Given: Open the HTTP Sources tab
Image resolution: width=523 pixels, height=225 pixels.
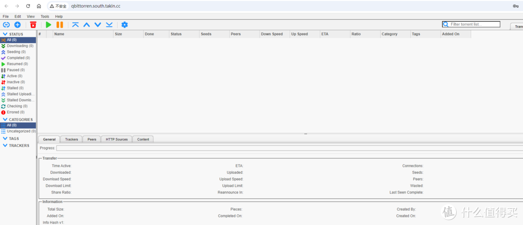Looking at the screenshot, I should pyautogui.click(x=117, y=139).
